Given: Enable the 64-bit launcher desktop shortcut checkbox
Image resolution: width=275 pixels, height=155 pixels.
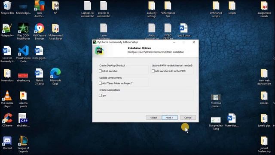Looking at the screenshot, I should (x=100, y=71).
